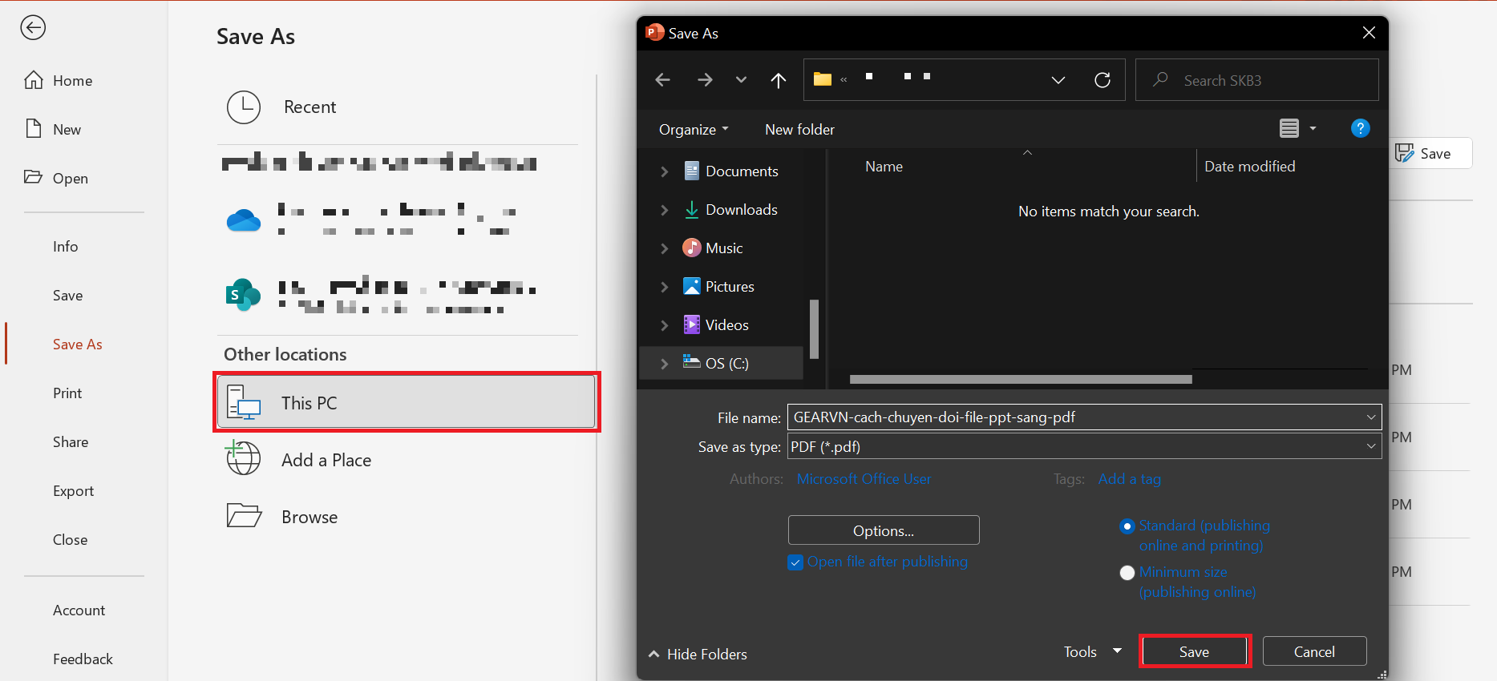This screenshot has width=1497, height=681.
Task: Go forward in Save As dialog
Action: (705, 80)
